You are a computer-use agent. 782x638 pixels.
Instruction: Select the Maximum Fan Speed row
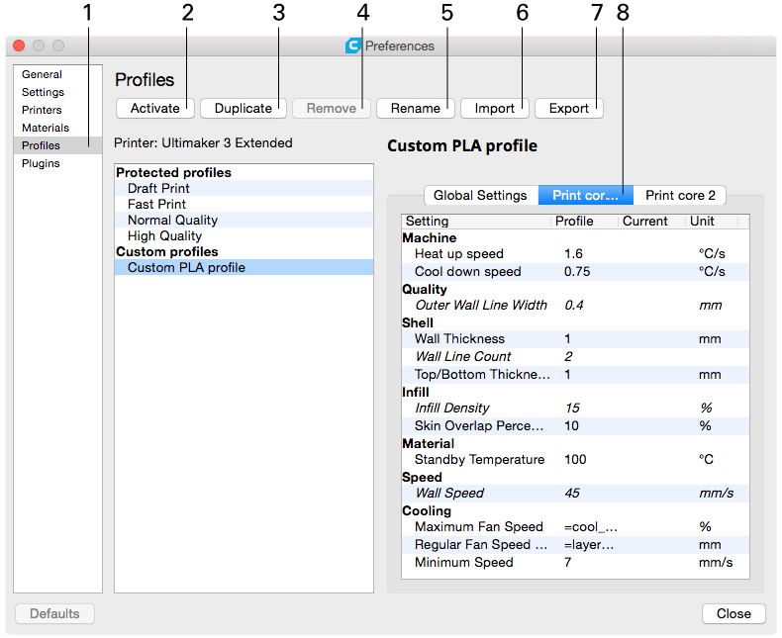[x=575, y=527]
